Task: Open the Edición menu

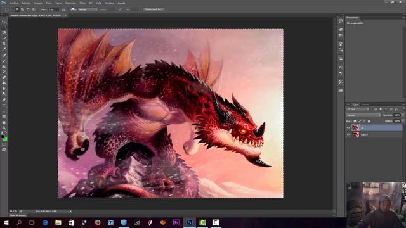Action: (x=26, y=3)
